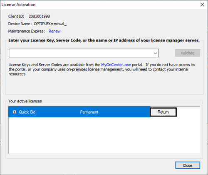Focus the license key input field
The width and height of the screenshot is (208, 175).
pyautogui.click(x=81, y=53)
